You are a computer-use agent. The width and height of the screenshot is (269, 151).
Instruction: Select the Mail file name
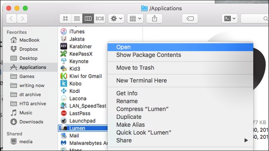click(x=74, y=136)
